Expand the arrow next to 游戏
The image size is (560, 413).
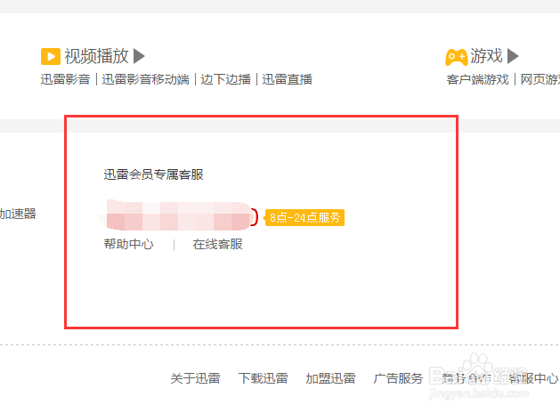point(513,56)
